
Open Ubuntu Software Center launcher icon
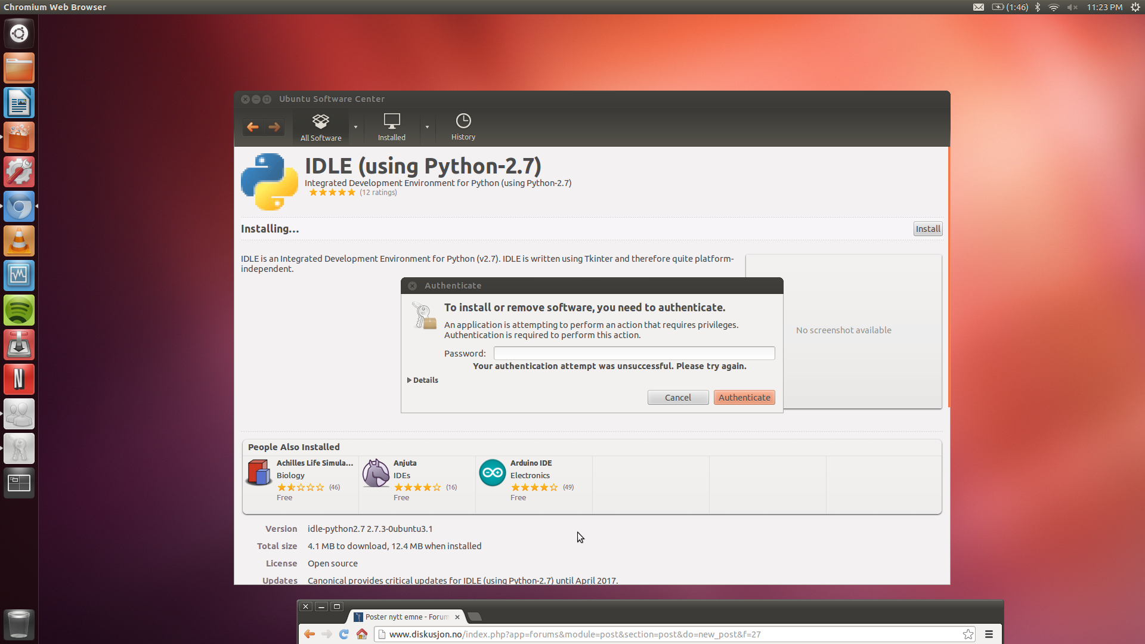tap(19, 137)
